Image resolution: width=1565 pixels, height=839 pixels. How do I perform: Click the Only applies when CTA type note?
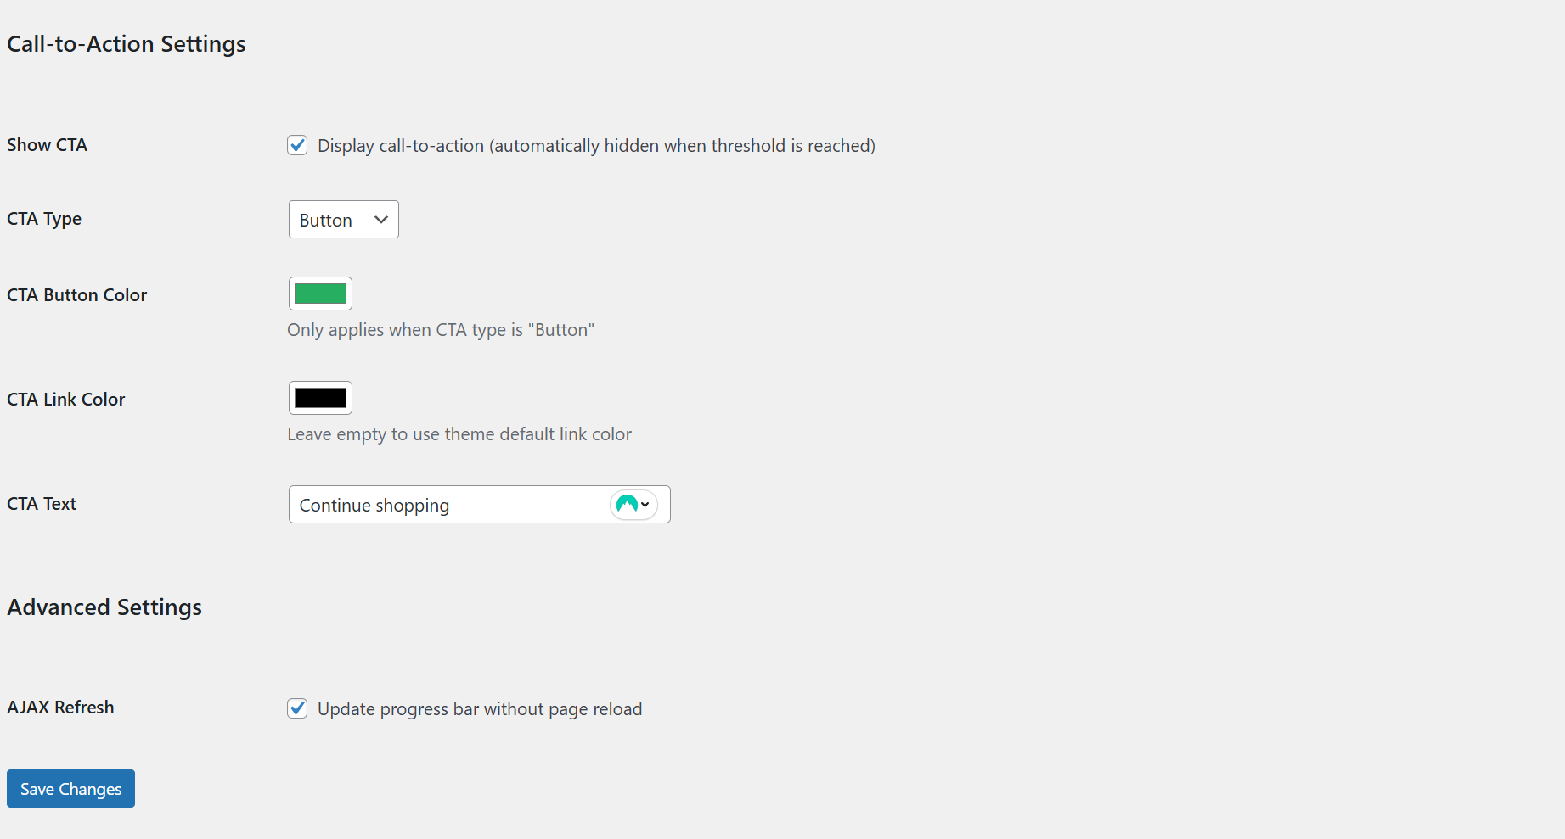(x=441, y=330)
